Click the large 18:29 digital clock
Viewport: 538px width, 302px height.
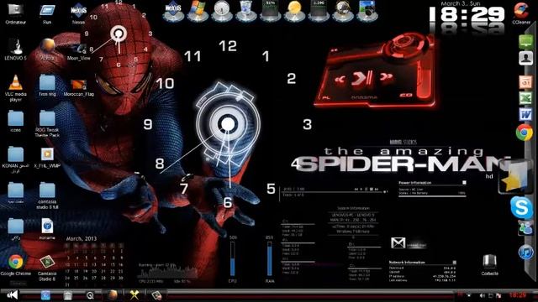(x=467, y=15)
